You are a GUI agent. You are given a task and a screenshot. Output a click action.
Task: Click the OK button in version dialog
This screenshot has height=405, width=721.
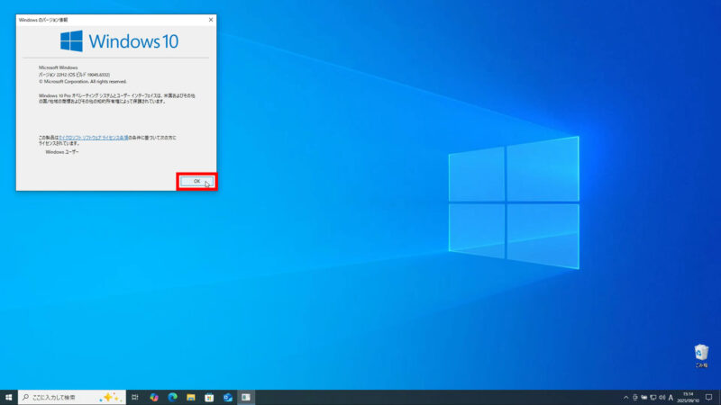(196, 181)
